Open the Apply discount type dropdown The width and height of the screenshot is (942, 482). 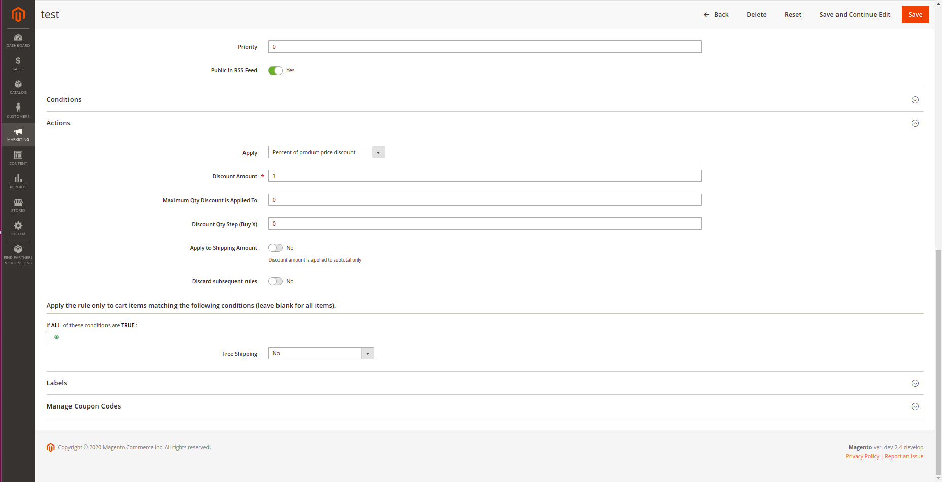click(327, 152)
